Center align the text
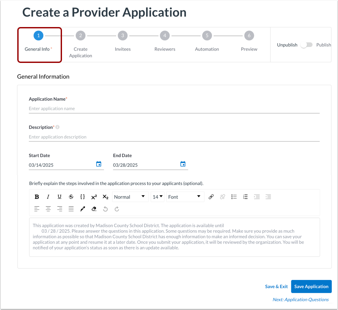 point(48,209)
